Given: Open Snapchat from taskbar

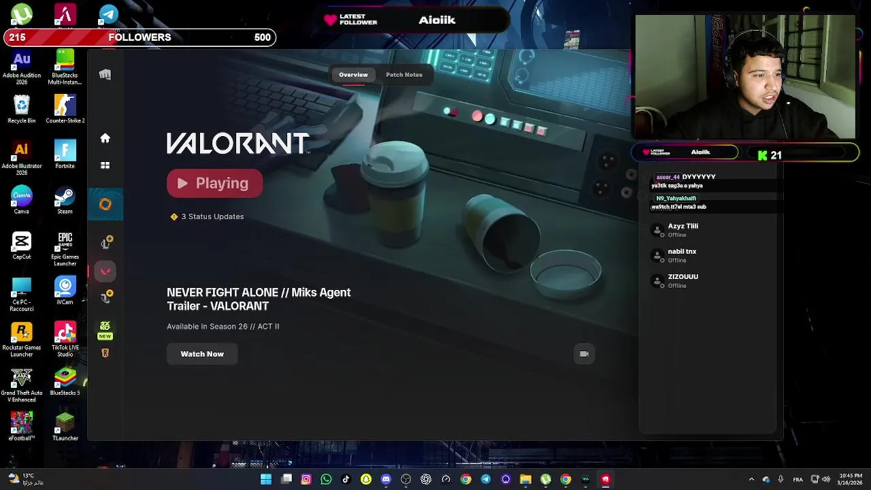Looking at the screenshot, I should click(x=366, y=479).
